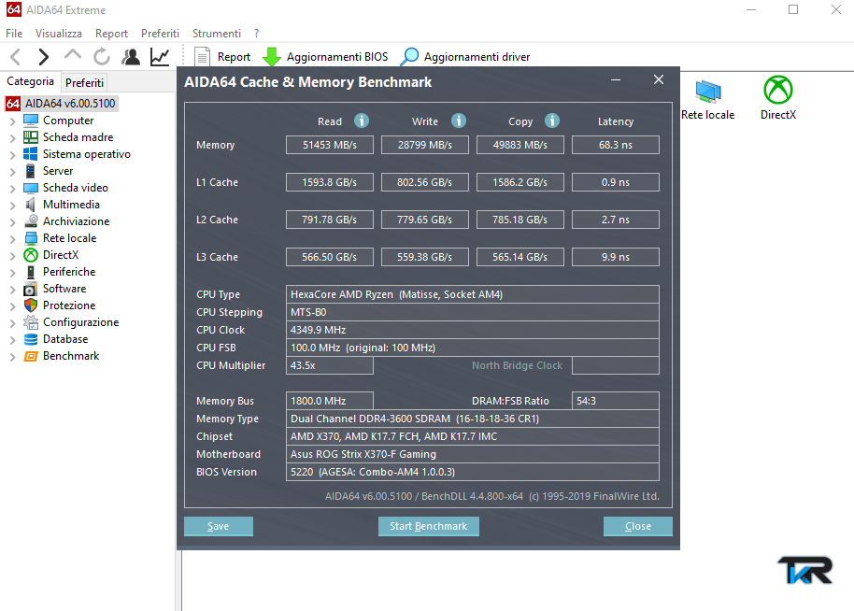Click the driver update magnifier icon
The image size is (854, 611).
[409, 57]
